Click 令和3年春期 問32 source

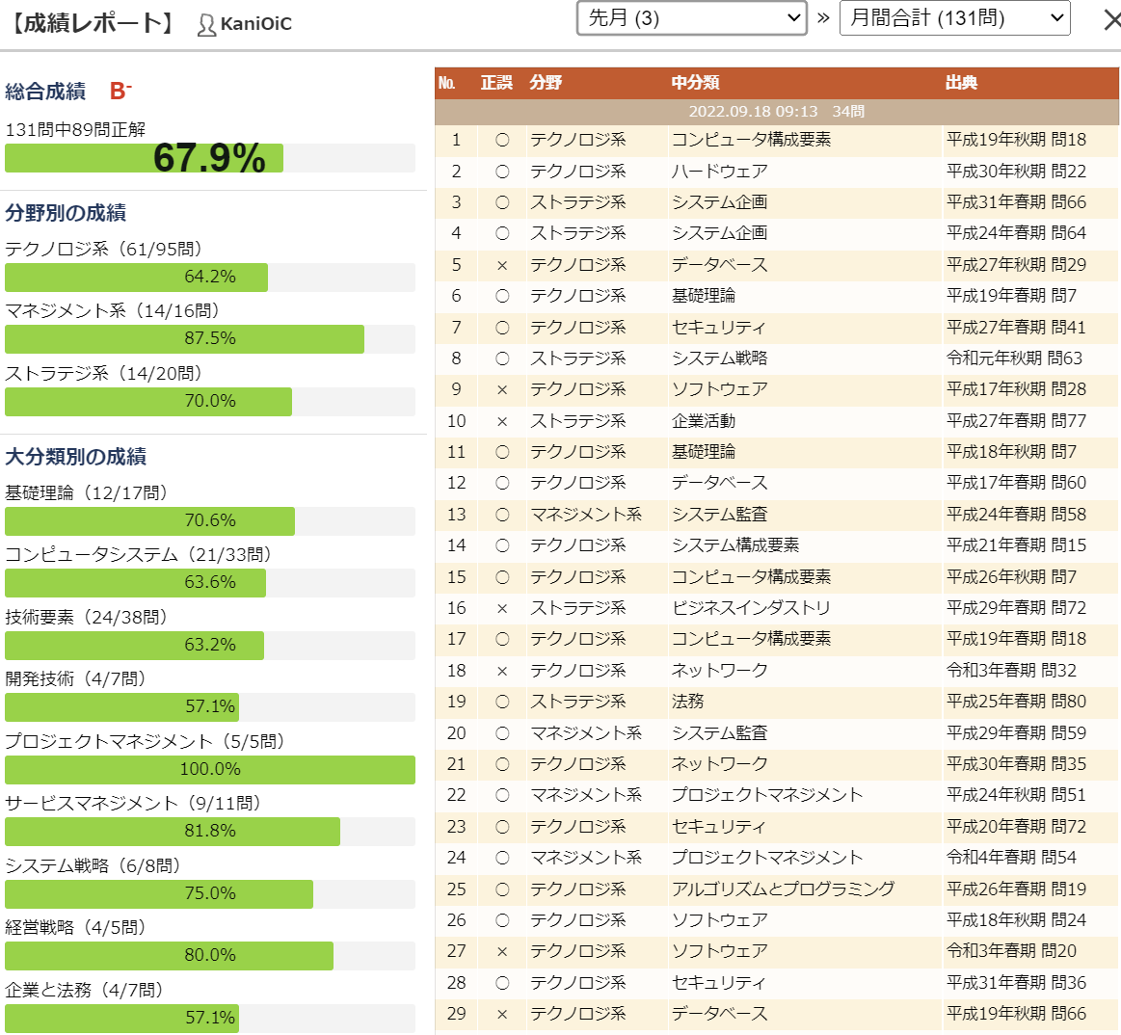click(x=1011, y=671)
